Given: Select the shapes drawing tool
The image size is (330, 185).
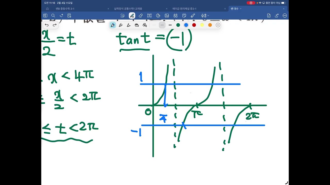Looking at the screenshot, I should pyautogui.click(x=145, y=25).
